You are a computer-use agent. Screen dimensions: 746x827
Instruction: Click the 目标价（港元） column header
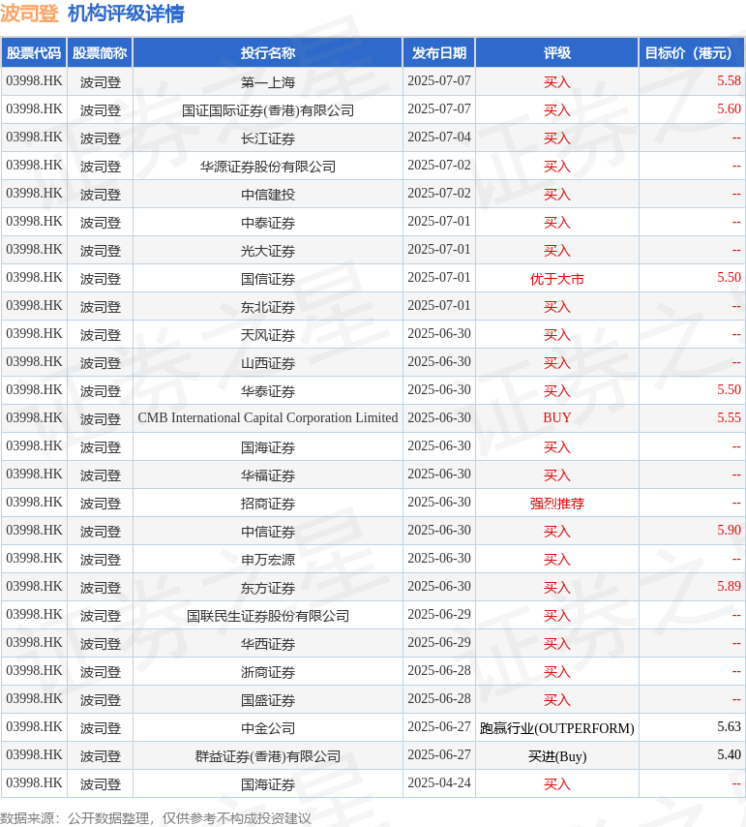click(x=691, y=52)
